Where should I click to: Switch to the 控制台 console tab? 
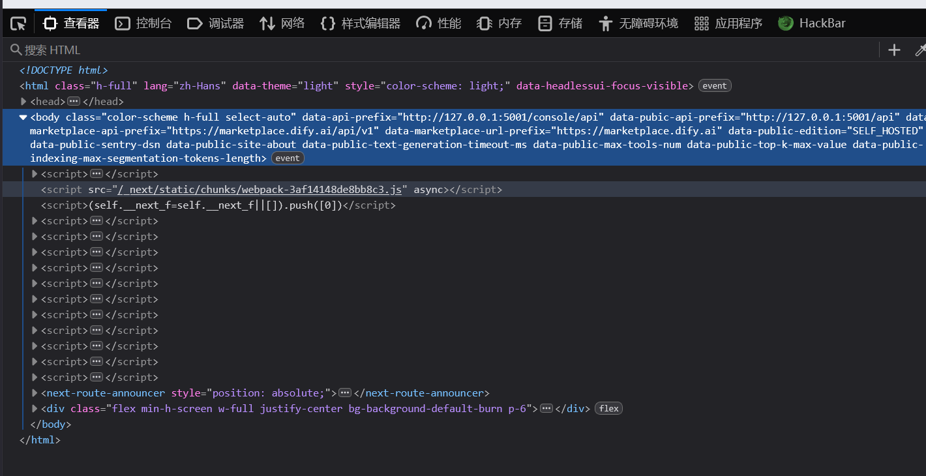(x=143, y=23)
